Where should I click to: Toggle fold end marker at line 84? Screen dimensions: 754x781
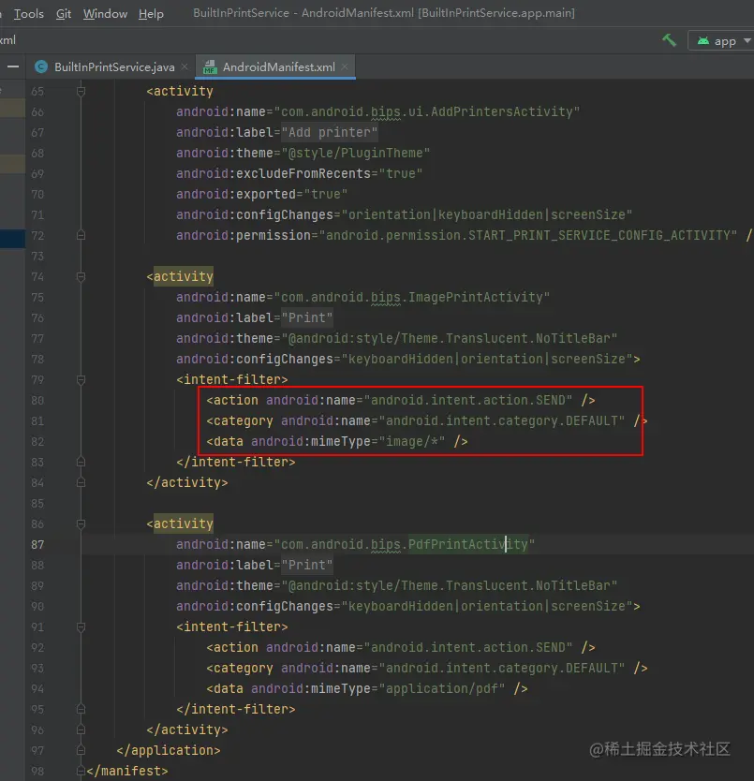pos(81,482)
